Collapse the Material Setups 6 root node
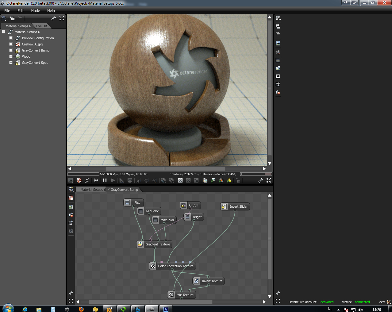 pos(3,32)
